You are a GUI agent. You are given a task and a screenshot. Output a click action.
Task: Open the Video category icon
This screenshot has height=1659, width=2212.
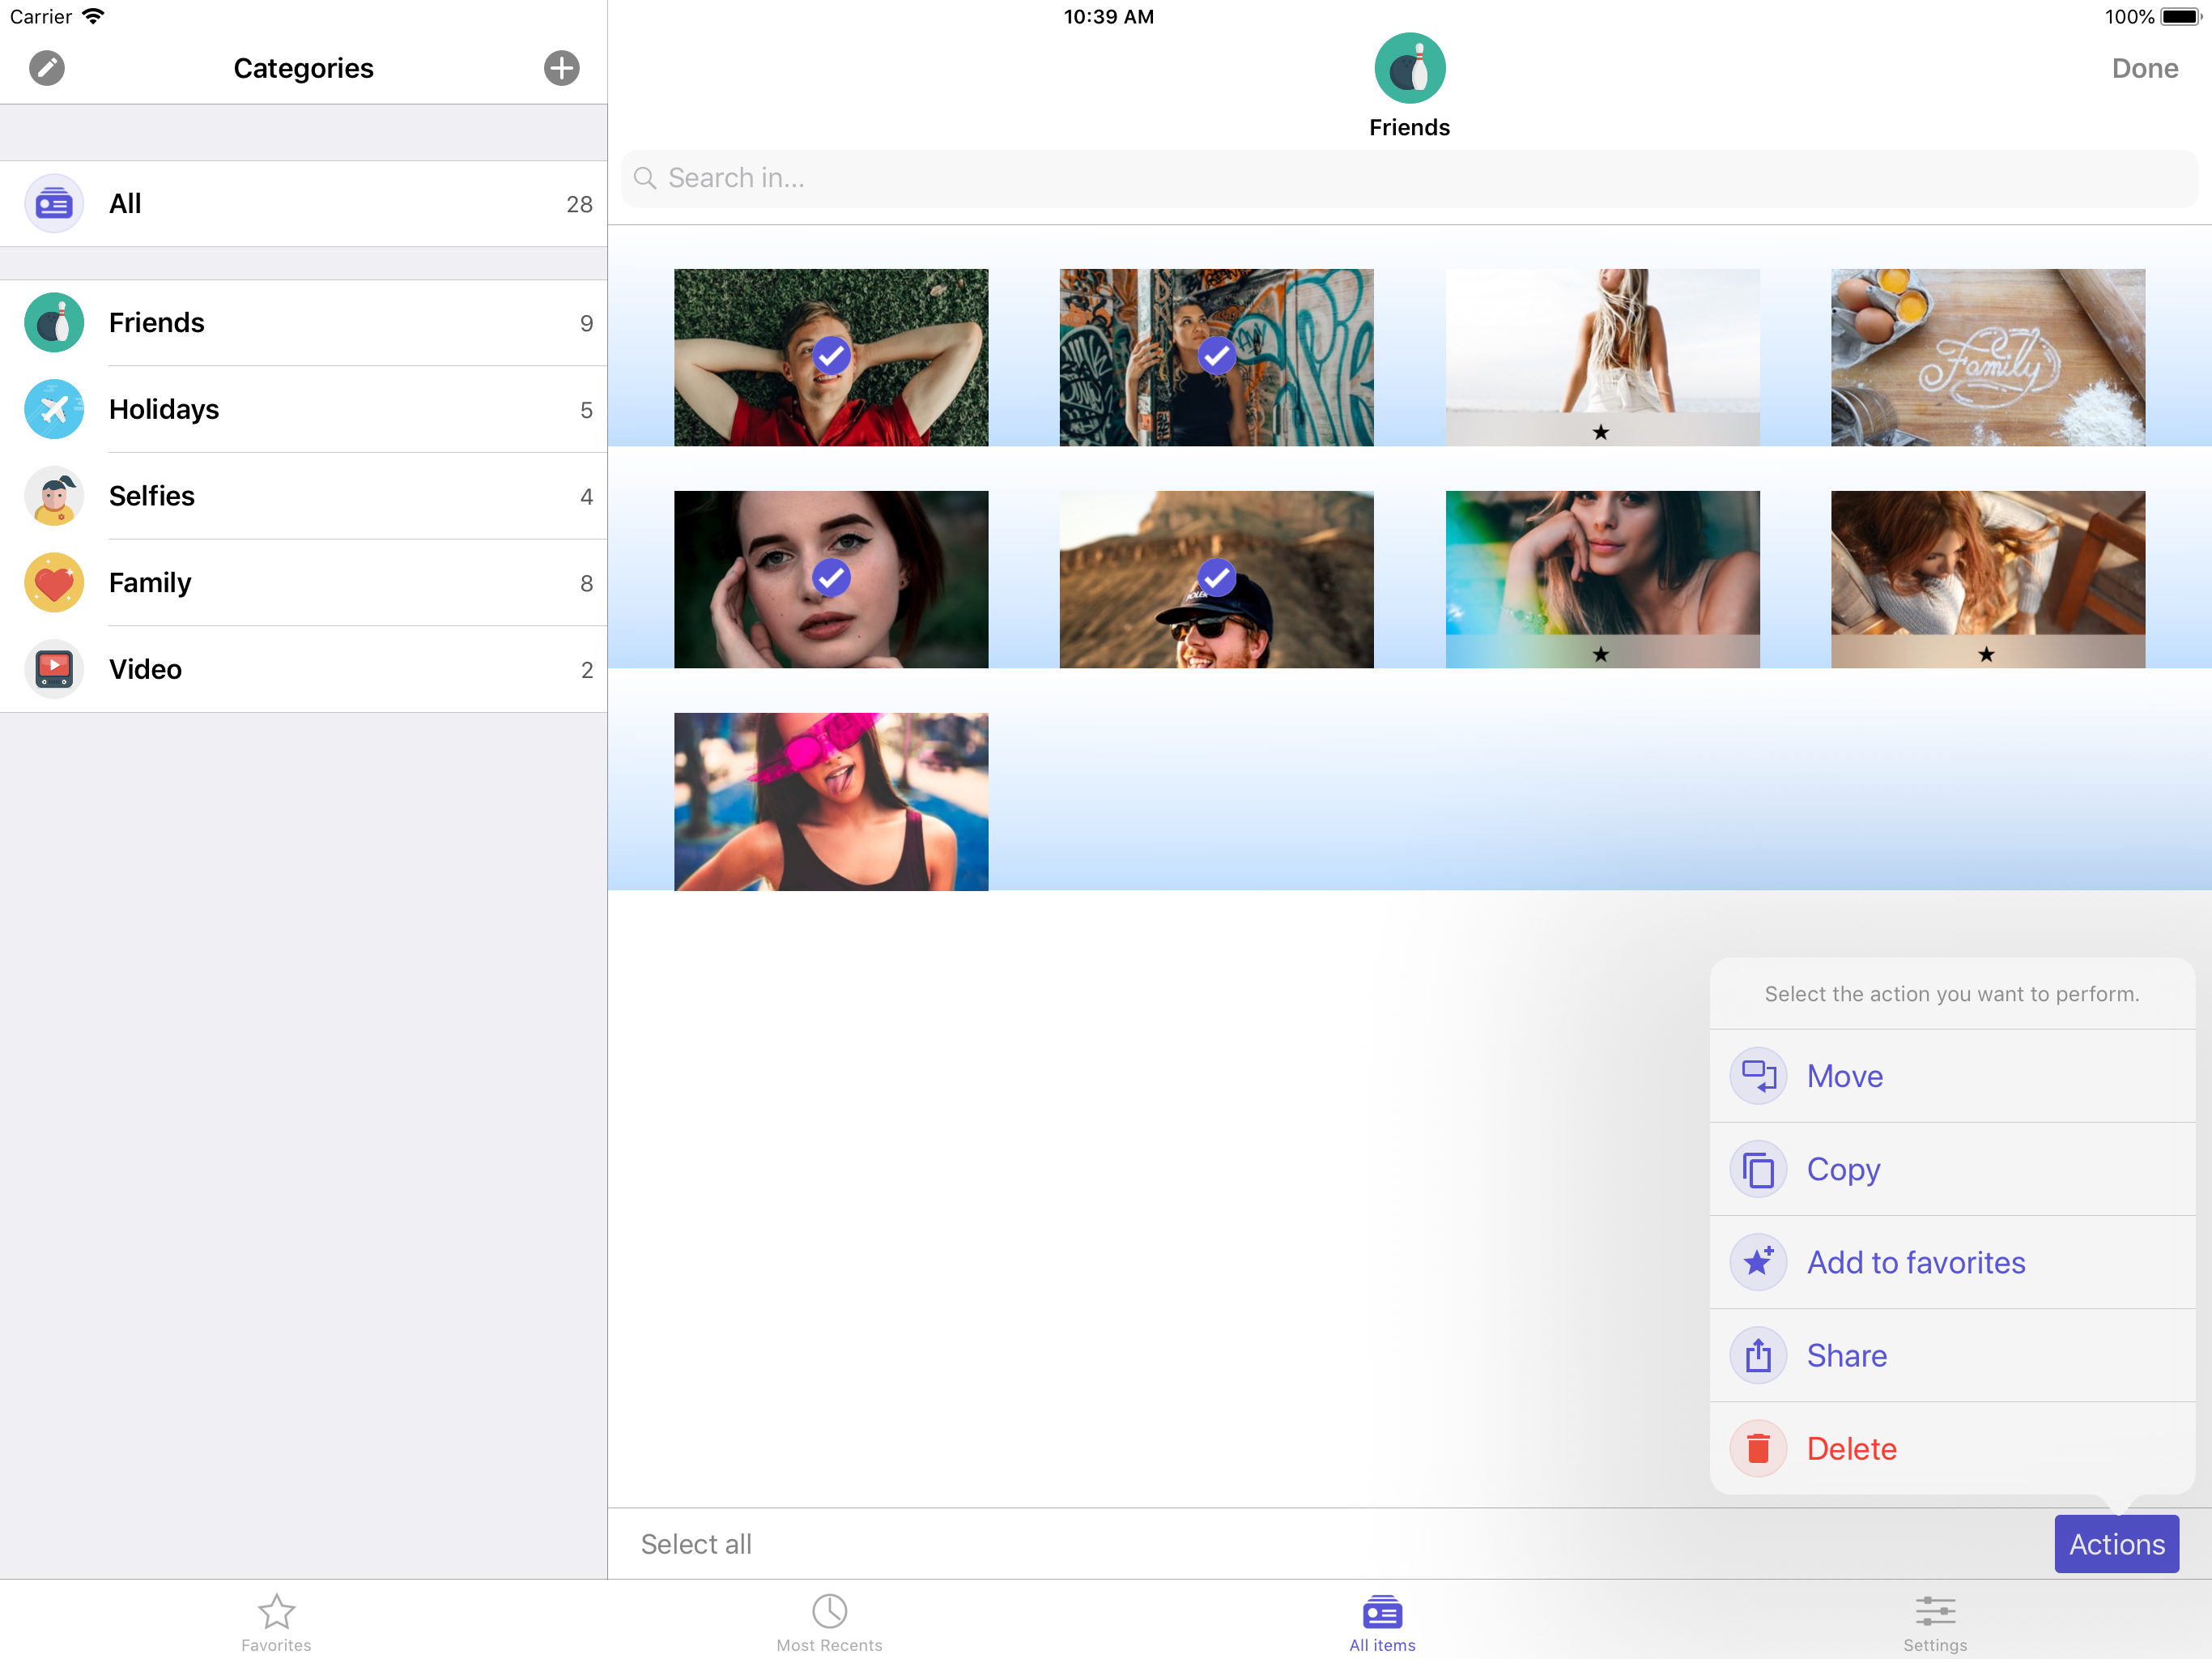click(x=54, y=669)
